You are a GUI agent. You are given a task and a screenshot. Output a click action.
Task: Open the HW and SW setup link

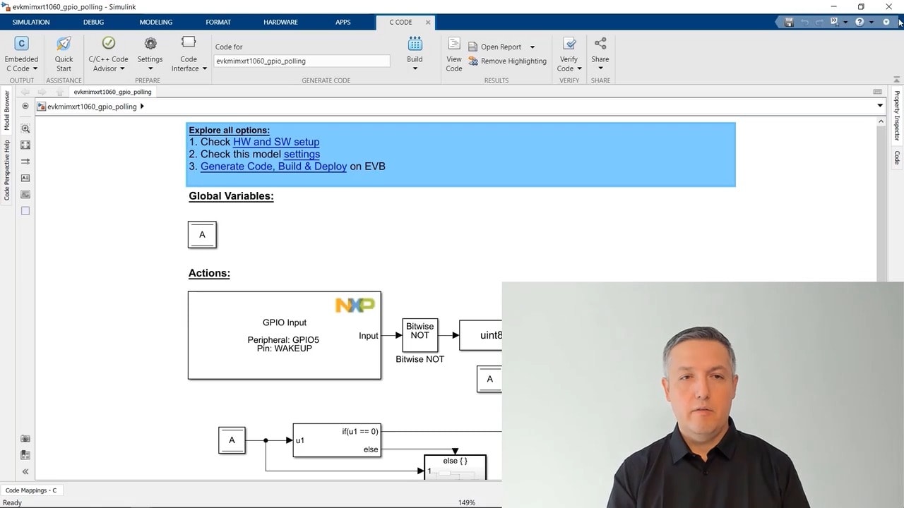tap(276, 142)
